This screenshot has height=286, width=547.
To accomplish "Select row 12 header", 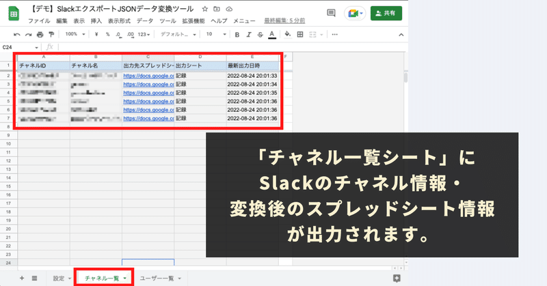I will point(9,161).
